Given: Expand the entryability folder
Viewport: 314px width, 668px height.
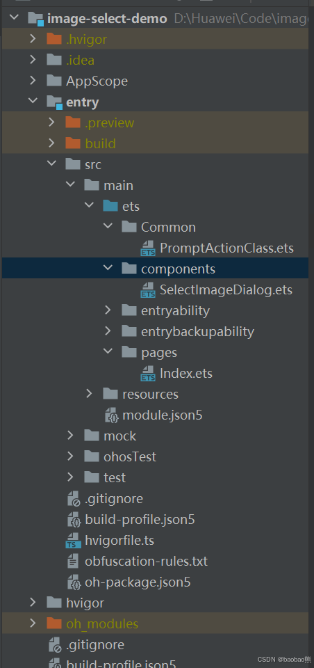Looking at the screenshot, I should coord(108,310).
